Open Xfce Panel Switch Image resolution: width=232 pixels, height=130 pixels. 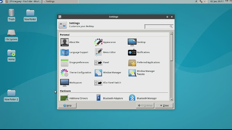(108, 83)
